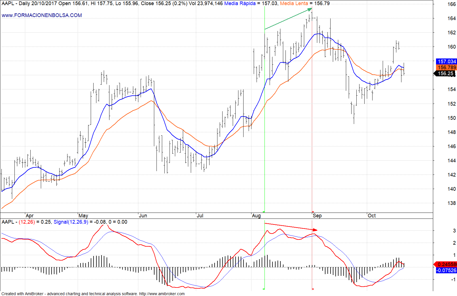This screenshot has height=296, width=457.
Task: Click the 166 value on price axis
Action: 451,4
